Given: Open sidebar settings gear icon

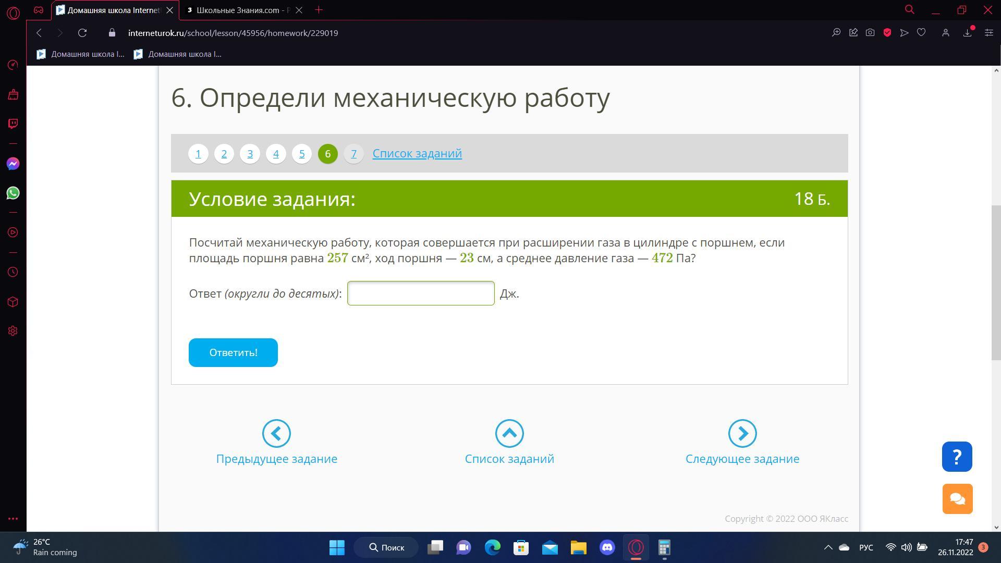Looking at the screenshot, I should coord(13,331).
